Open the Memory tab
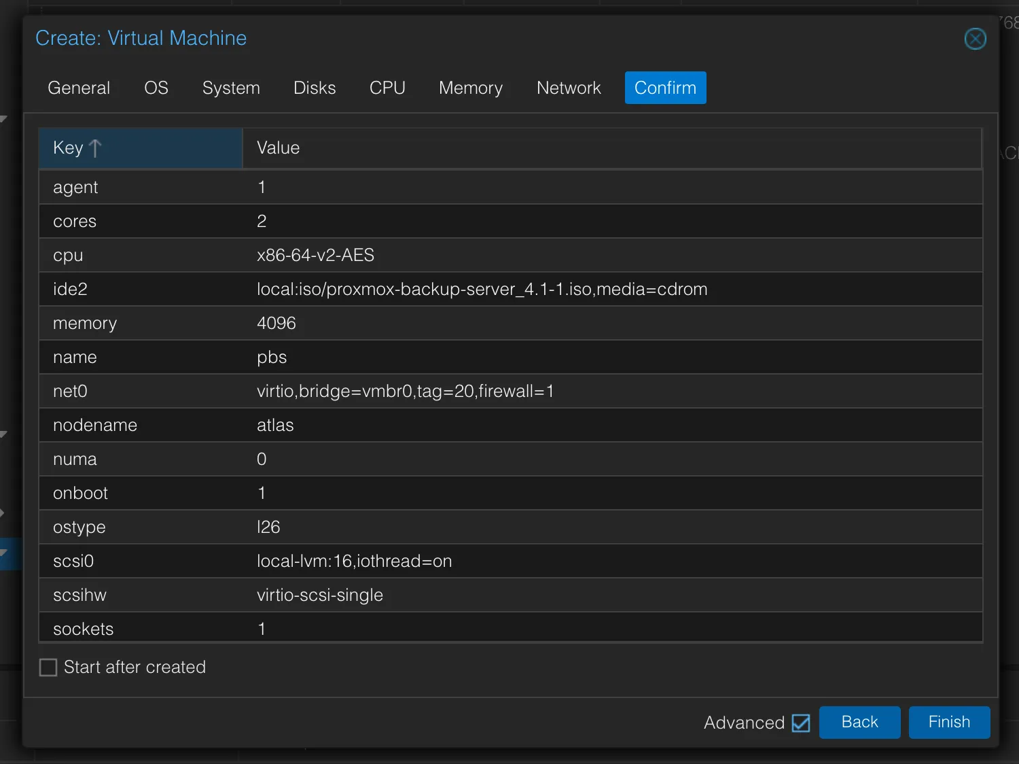1019x764 pixels. (x=471, y=88)
